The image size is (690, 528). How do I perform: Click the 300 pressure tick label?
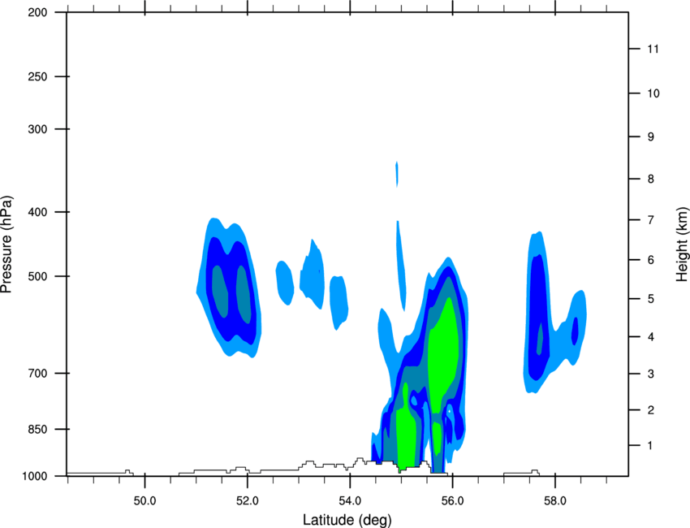pos(37,129)
